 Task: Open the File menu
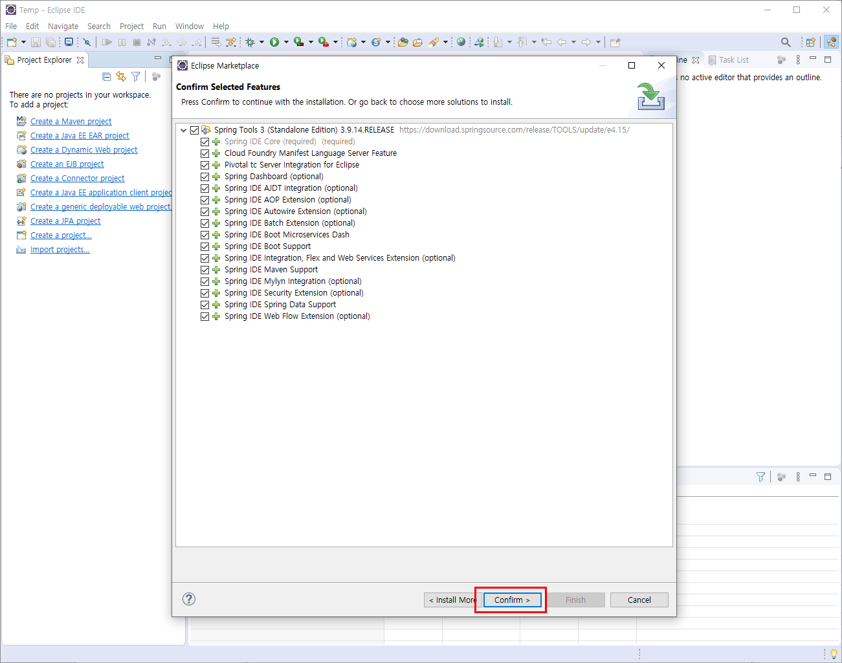coord(11,26)
